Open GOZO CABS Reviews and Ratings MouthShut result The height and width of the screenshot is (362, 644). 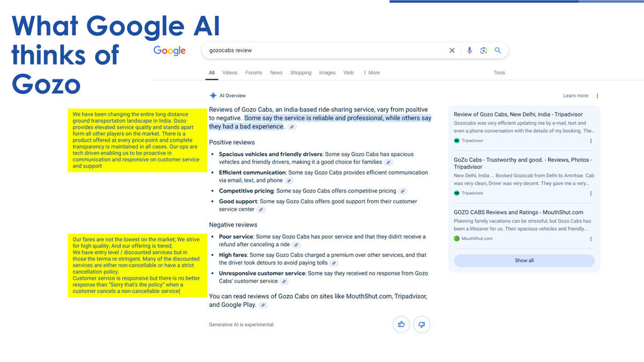(x=518, y=212)
